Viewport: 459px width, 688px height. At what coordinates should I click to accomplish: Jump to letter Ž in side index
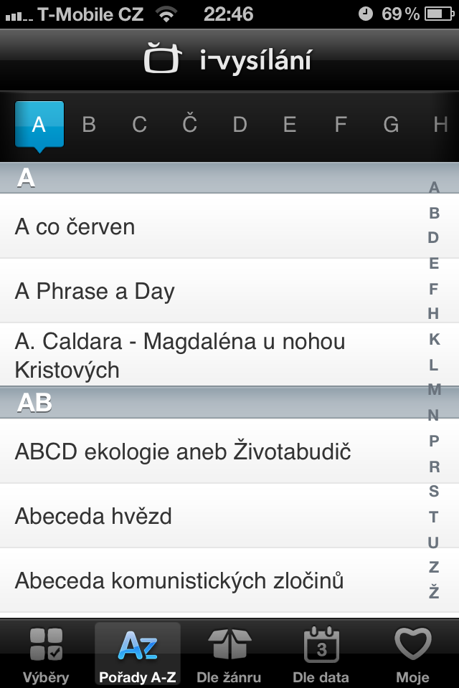(x=434, y=593)
